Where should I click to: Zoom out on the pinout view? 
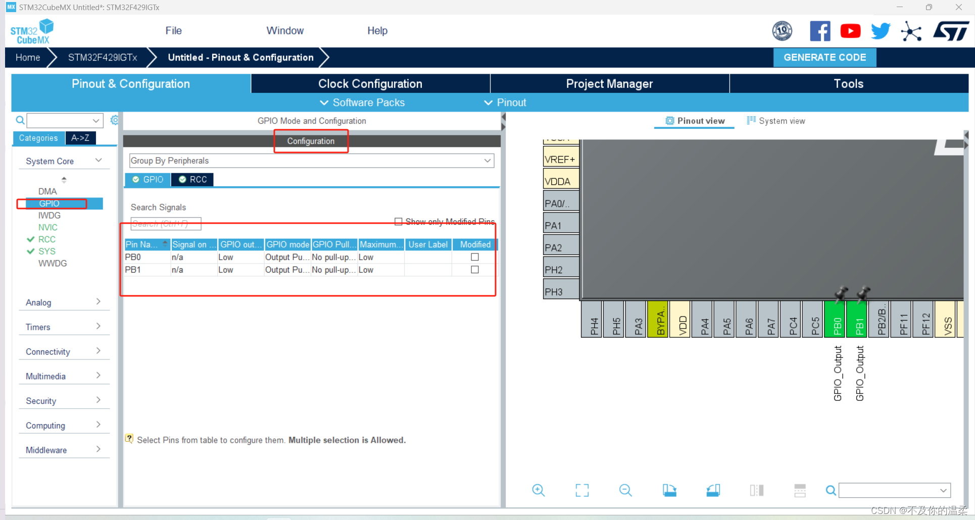tap(625, 490)
